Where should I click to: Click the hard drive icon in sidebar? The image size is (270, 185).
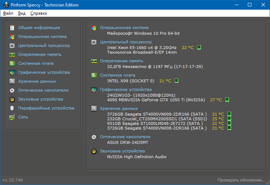click(x=12, y=81)
